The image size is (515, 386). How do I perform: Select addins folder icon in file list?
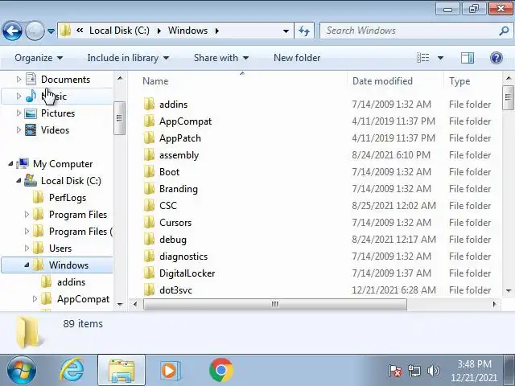coord(149,104)
